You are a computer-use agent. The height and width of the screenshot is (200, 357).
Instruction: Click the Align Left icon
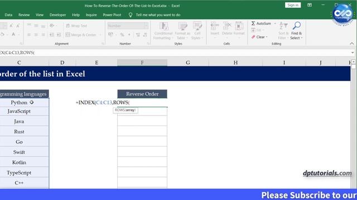coord(29,34)
